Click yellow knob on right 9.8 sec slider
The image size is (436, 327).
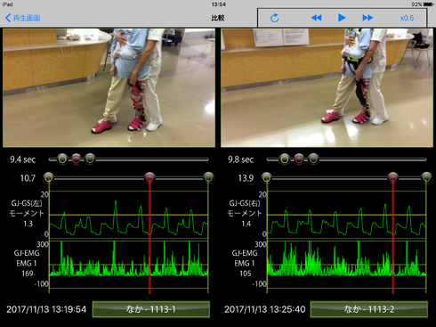click(285, 159)
